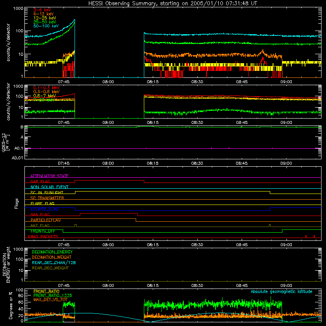The image size is (326, 326).
Task: Click the DECIMATION_WEIGHT legend entry
Action: 52,258
